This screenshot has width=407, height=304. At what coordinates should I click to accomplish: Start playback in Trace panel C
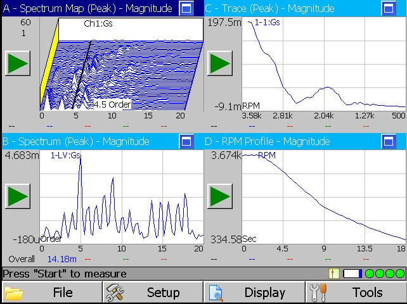pos(220,63)
